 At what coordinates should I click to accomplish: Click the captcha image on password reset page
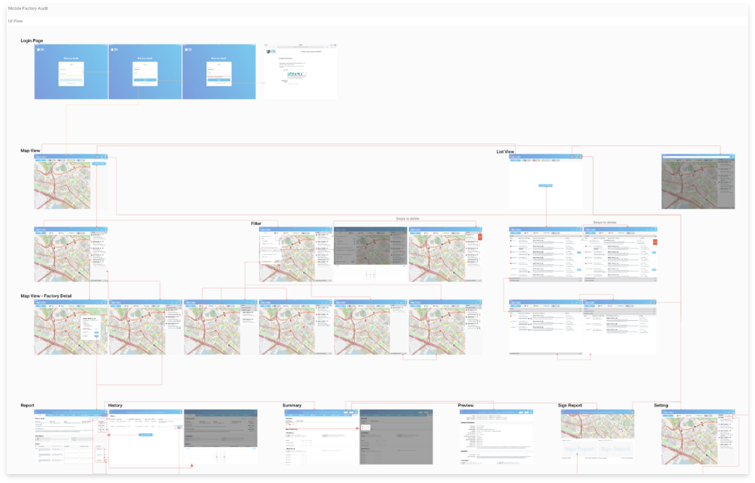click(296, 74)
